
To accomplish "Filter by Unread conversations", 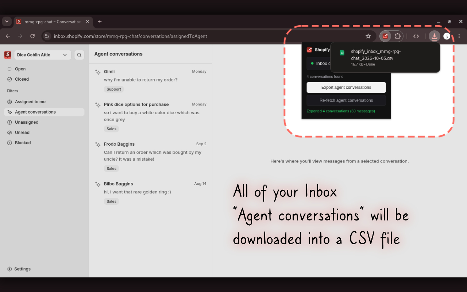I will coord(44,132).
